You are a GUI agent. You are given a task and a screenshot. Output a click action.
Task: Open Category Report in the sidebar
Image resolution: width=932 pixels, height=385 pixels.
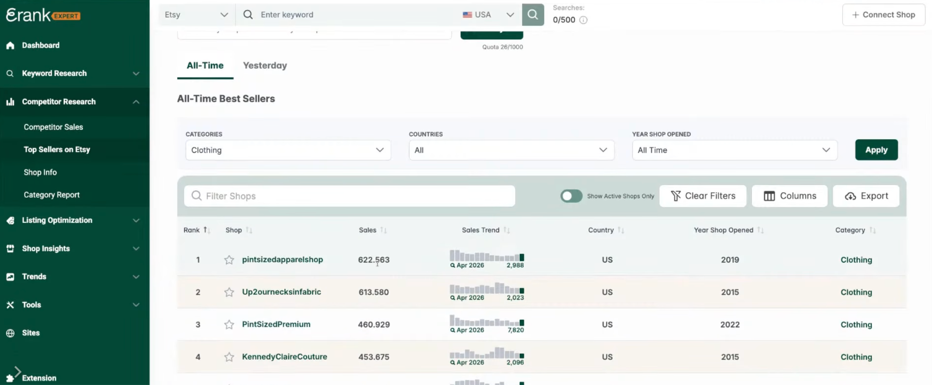(51, 195)
